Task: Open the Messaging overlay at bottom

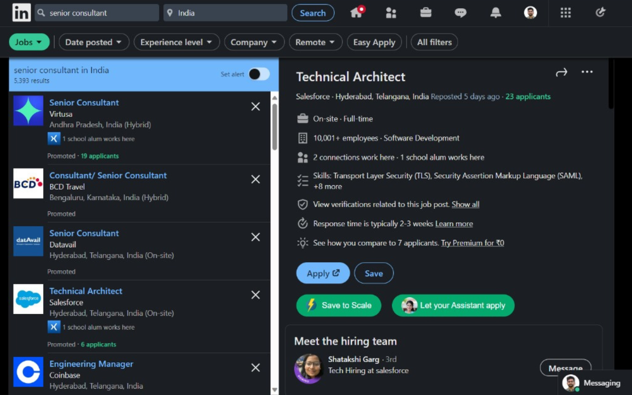Action: tap(595, 383)
